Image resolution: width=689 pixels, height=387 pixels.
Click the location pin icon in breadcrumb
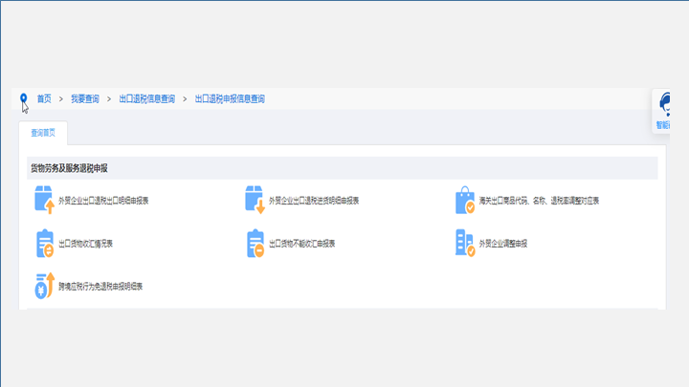click(24, 97)
